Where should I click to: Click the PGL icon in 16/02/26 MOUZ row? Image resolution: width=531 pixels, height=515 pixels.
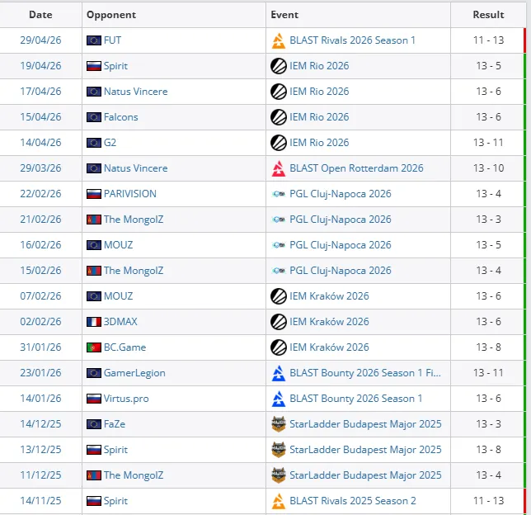coord(279,245)
